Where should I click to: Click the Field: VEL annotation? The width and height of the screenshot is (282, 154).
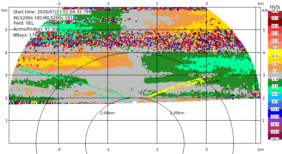click(x=24, y=23)
